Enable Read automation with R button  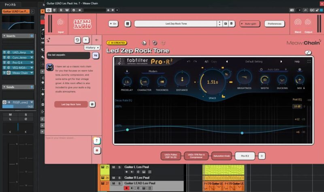click(61, 10)
